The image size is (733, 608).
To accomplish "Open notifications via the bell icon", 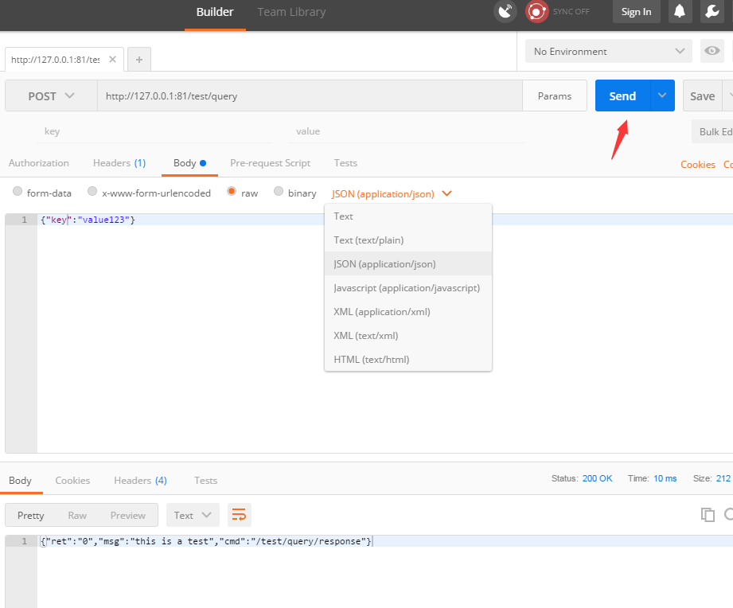I will 679,12.
